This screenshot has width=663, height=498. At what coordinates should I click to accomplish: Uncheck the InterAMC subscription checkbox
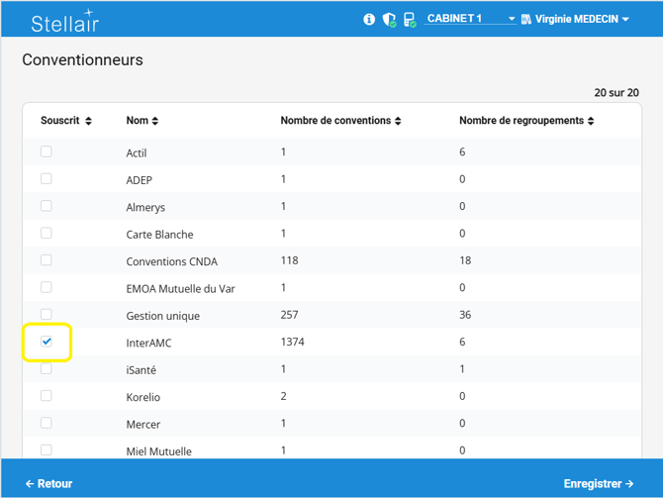[x=47, y=342]
